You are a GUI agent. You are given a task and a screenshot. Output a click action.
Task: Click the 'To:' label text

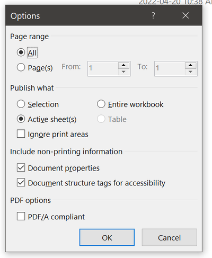point(143,67)
